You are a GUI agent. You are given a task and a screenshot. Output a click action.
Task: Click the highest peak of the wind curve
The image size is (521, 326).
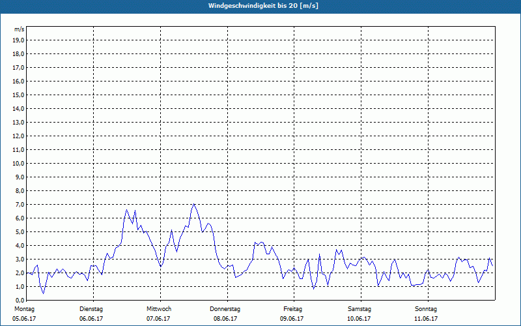pyautogui.click(x=193, y=204)
